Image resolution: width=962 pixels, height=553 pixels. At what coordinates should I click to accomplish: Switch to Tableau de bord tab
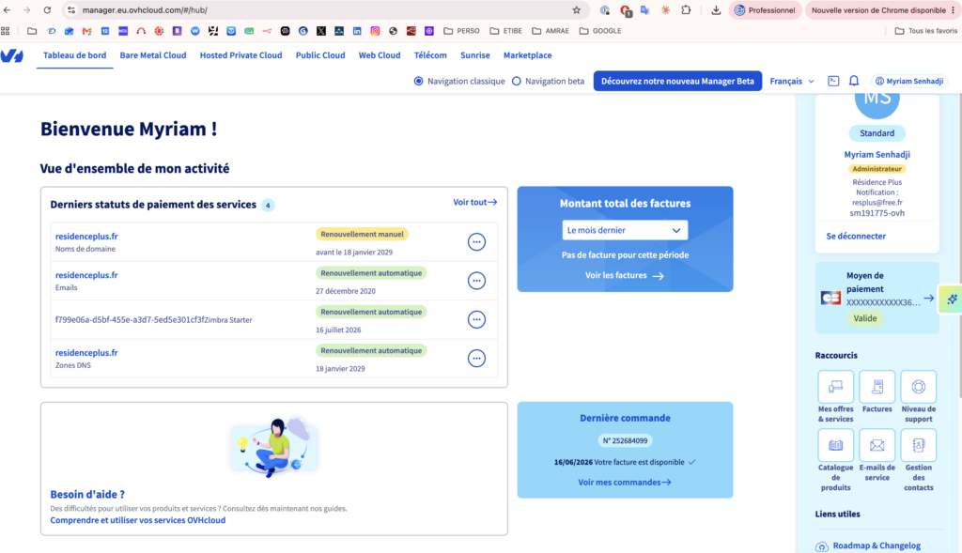[x=75, y=55]
